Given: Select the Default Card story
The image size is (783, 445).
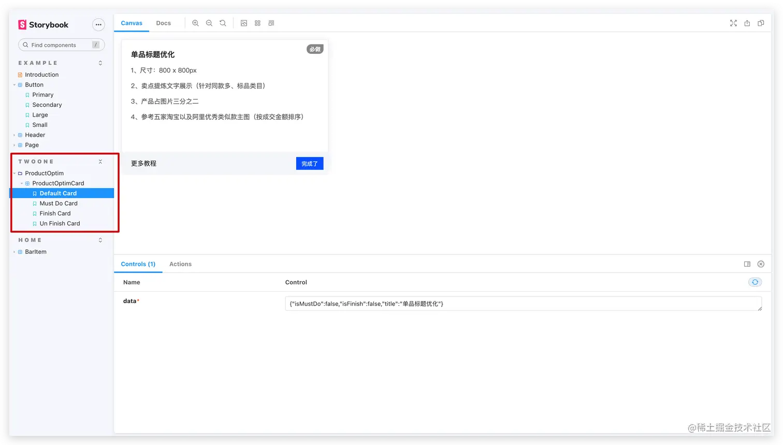Looking at the screenshot, I should [62, 193].
